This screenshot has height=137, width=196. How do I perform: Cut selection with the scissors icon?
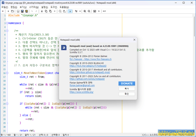coord(42,11)
